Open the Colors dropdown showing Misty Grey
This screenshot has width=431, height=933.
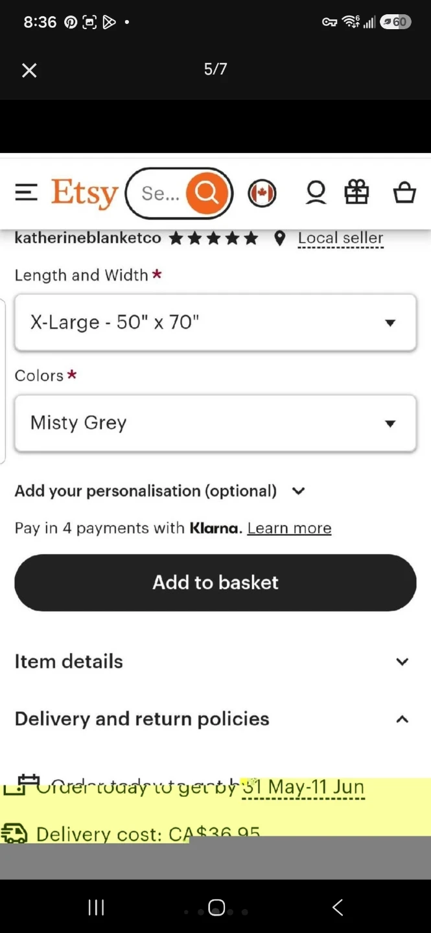pos(215,423)
